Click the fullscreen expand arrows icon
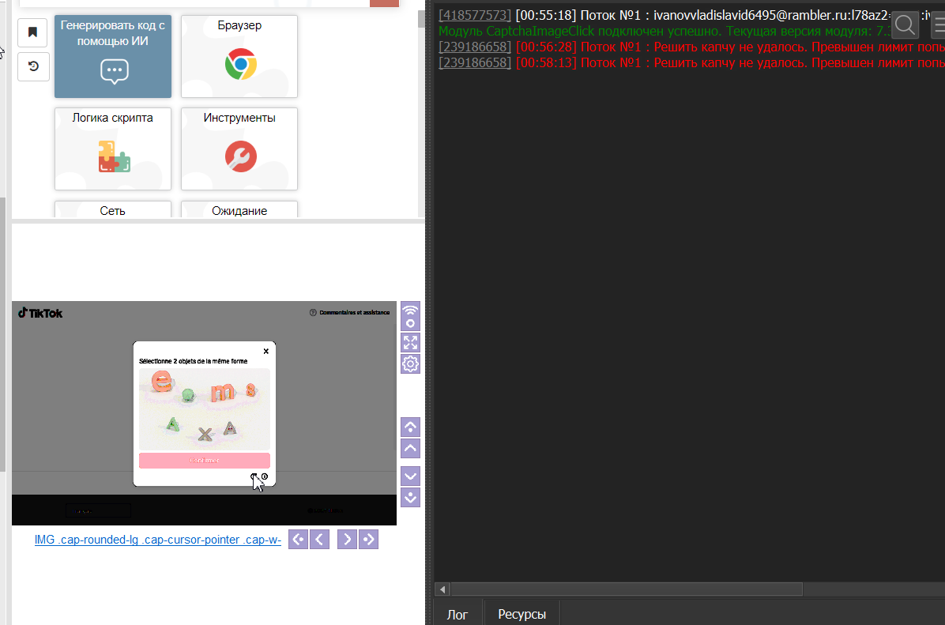 tap(410, 342)
